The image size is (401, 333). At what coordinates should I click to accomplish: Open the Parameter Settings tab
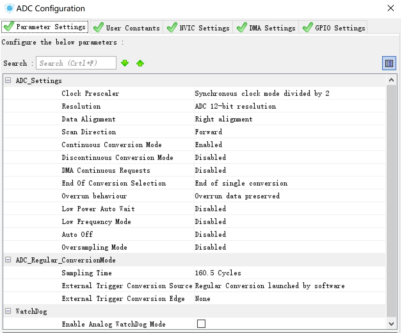[x=45, y=27]
